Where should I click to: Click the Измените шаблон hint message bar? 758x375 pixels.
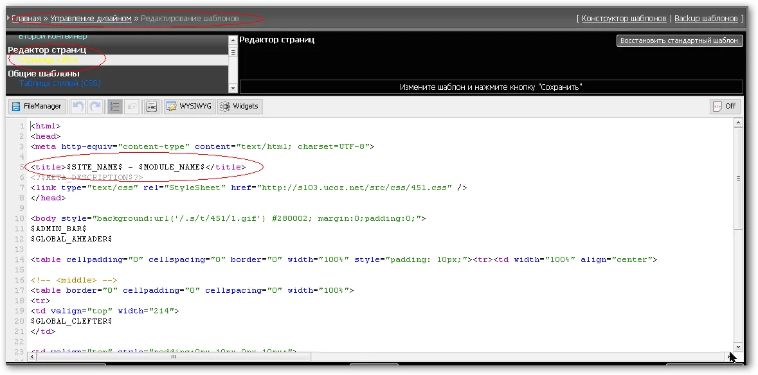click(x=491, y=87)
